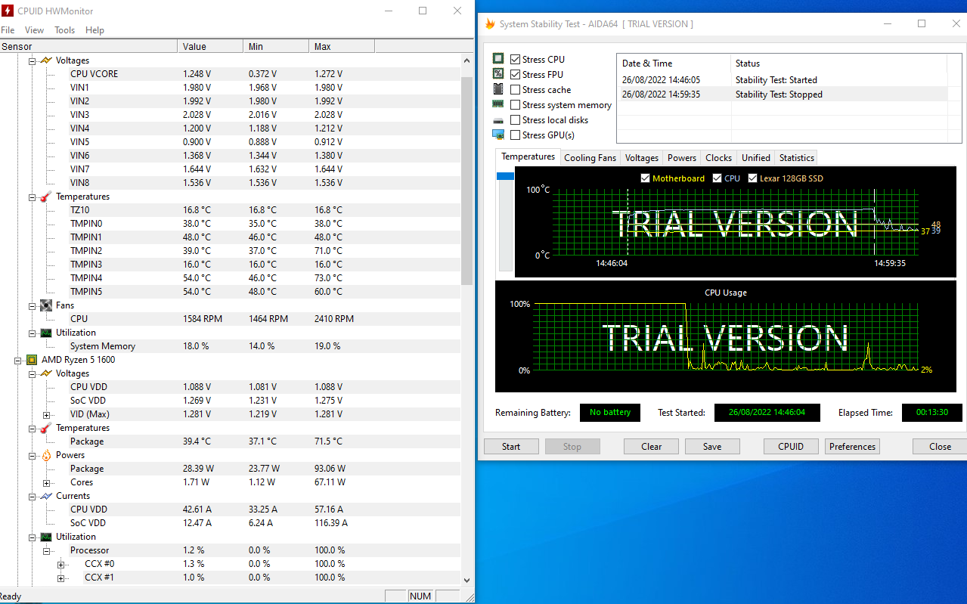Open the File menu in HWMonitor
Viewport: 967px width, 604px height.
[x=8, y=30]
